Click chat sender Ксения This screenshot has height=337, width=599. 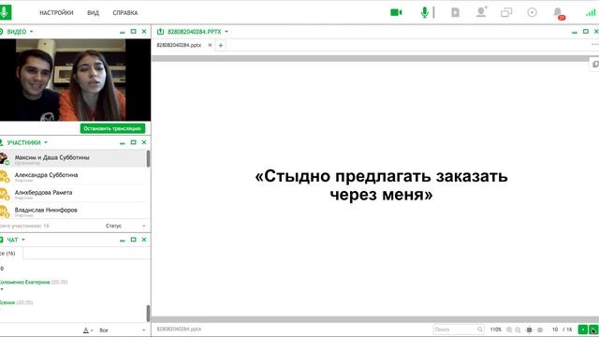(x=7, y=302)
